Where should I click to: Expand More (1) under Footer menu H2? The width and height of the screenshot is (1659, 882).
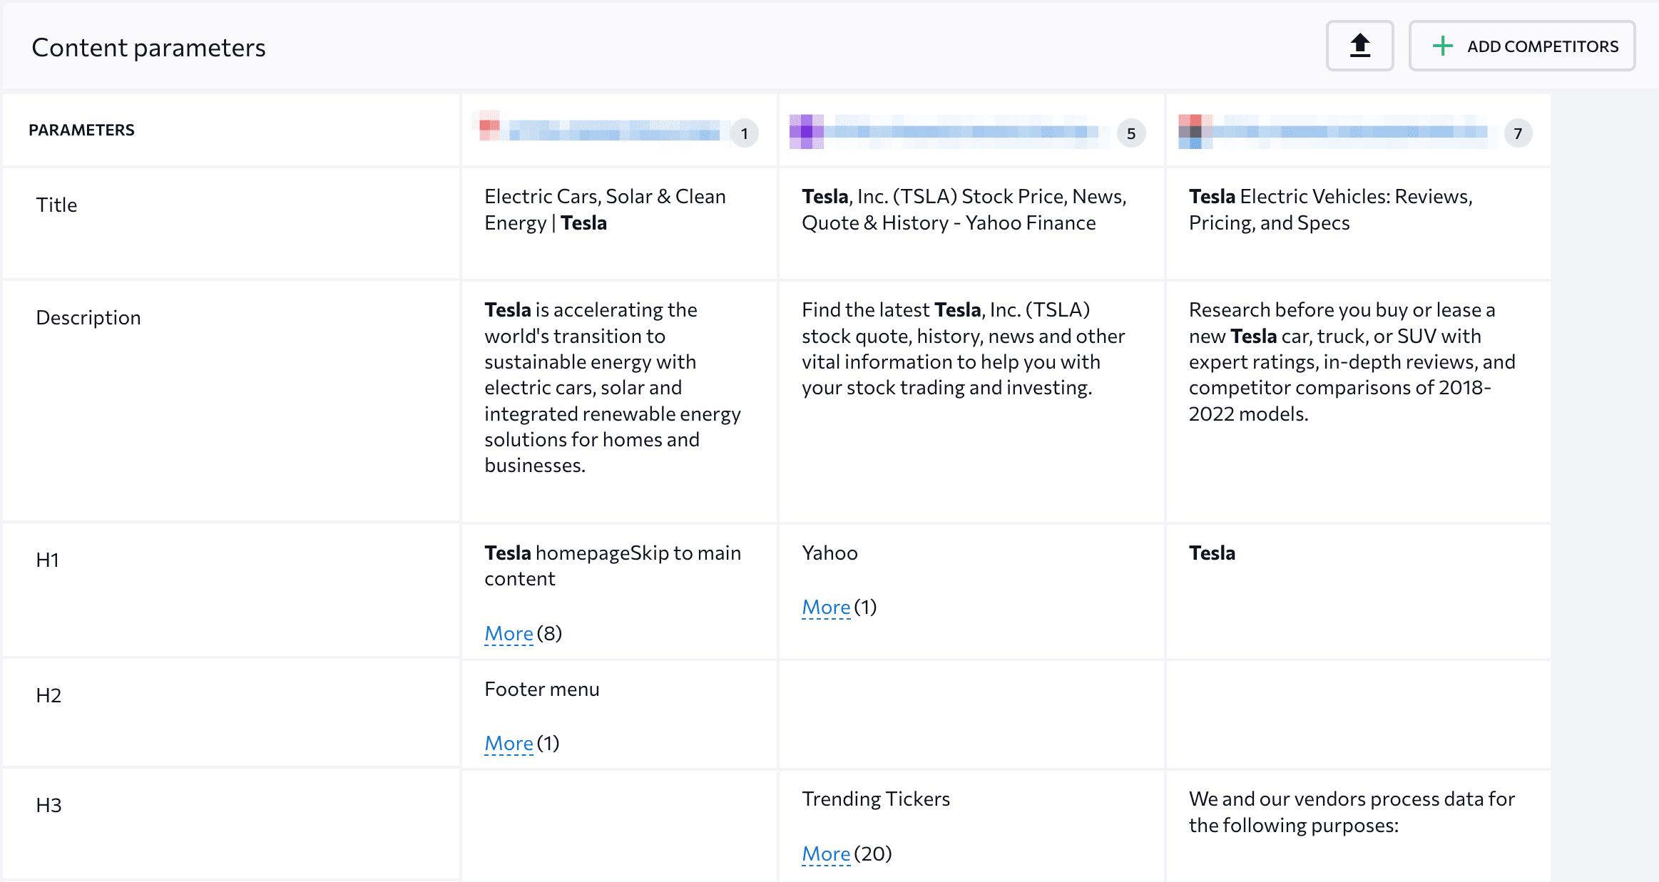pyautogui.click(x=509, y=743)
